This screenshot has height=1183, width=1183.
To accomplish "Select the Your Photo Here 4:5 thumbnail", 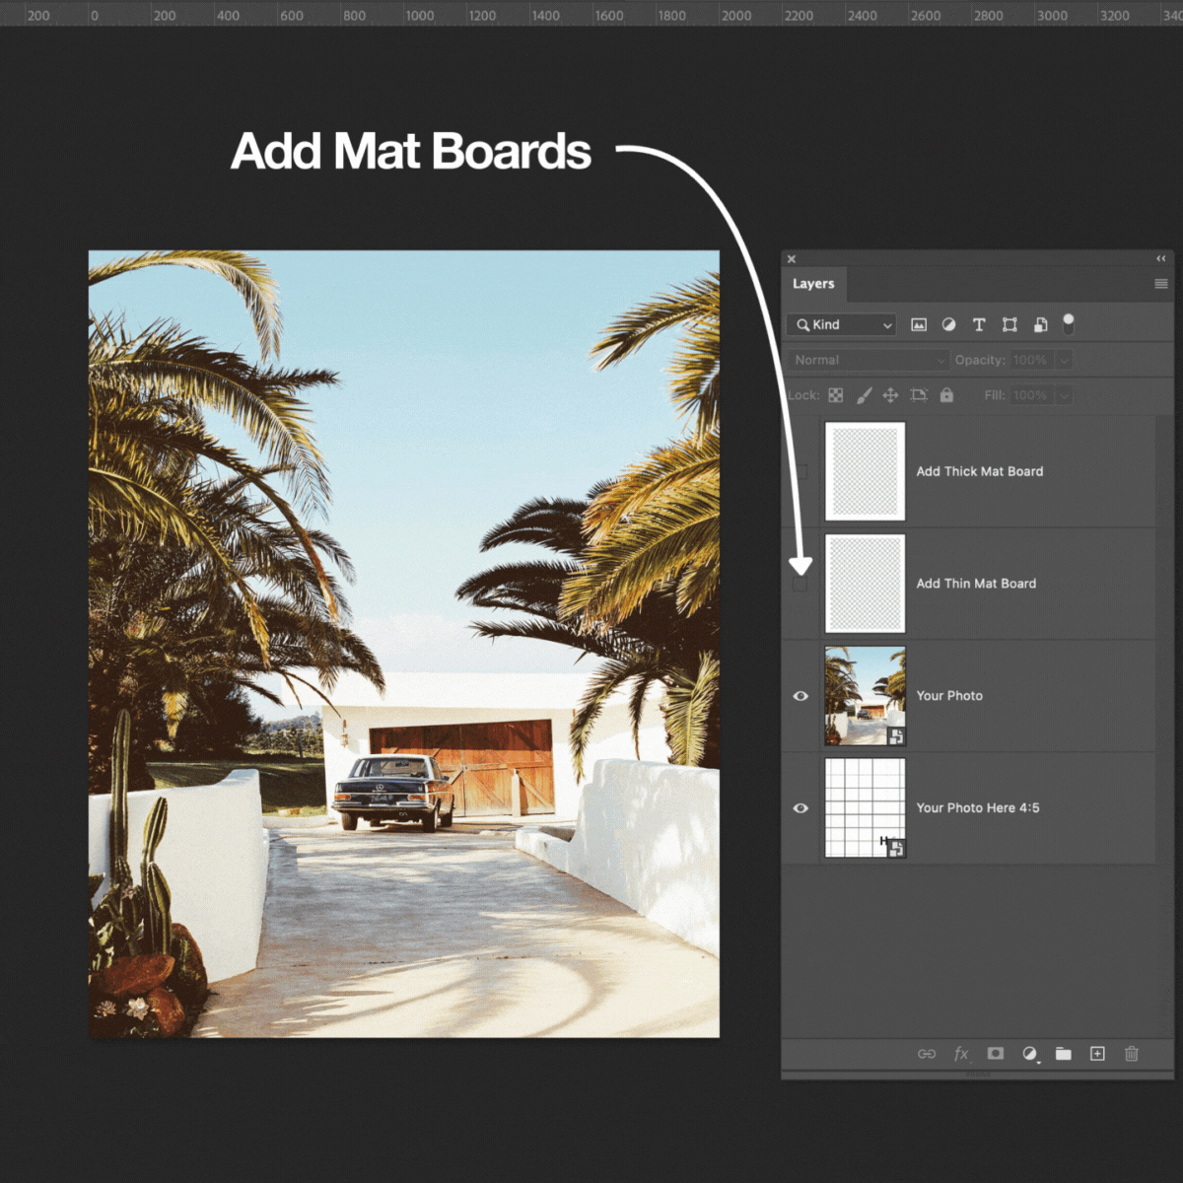I will pos(865,808).
